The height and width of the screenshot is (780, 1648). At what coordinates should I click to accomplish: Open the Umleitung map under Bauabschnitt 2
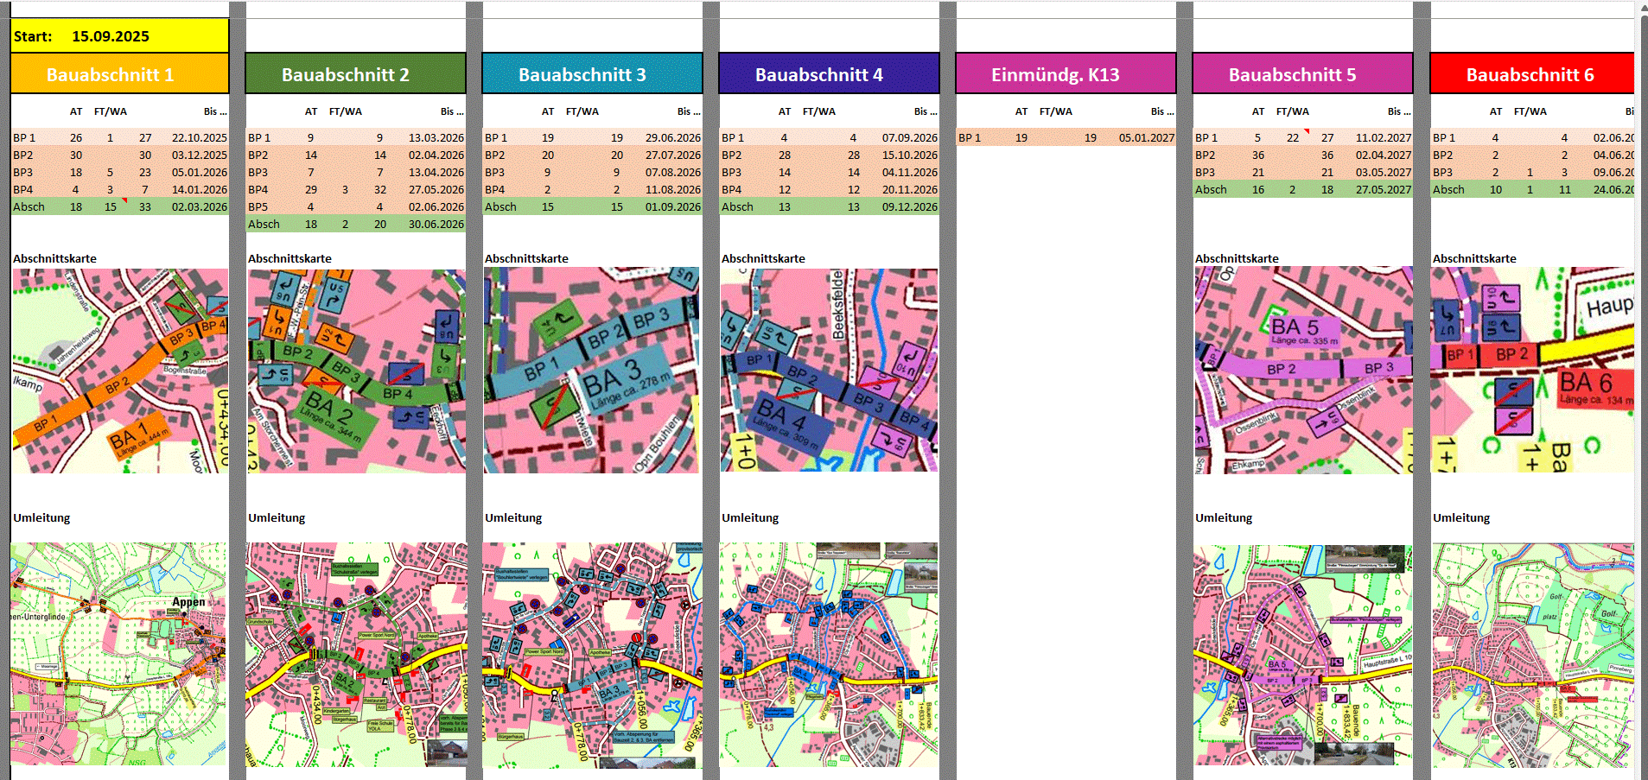(355, 654)
